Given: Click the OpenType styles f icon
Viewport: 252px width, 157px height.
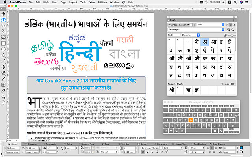Looking at the screenshot, I should [157, 152].
